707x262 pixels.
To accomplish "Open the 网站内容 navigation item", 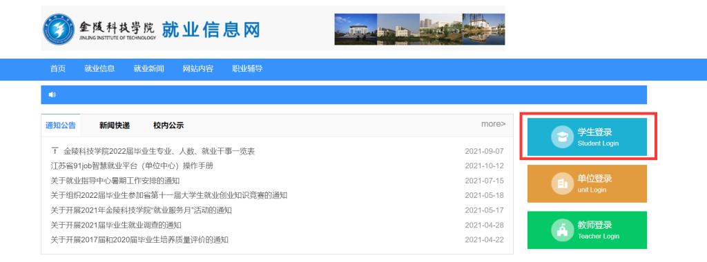I will point(198,69).
